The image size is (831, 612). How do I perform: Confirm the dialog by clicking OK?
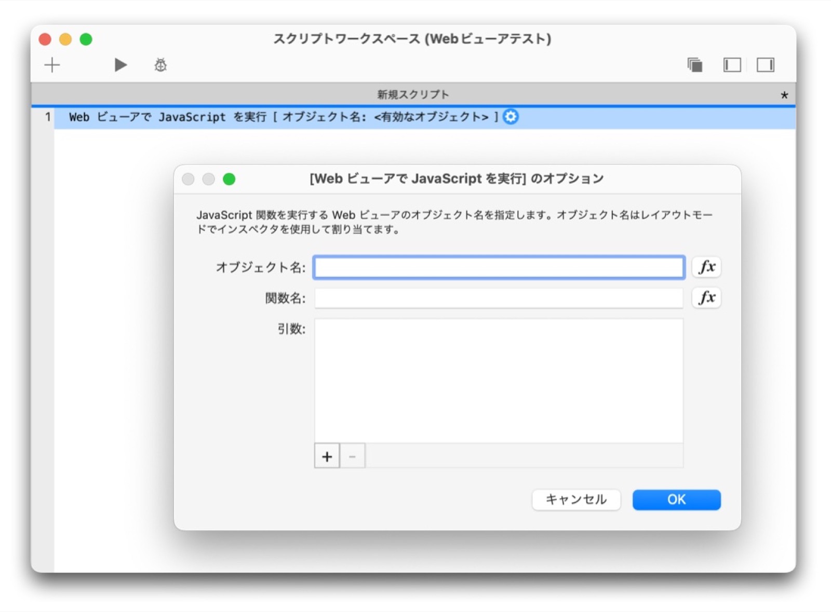(x=676, y=499)
